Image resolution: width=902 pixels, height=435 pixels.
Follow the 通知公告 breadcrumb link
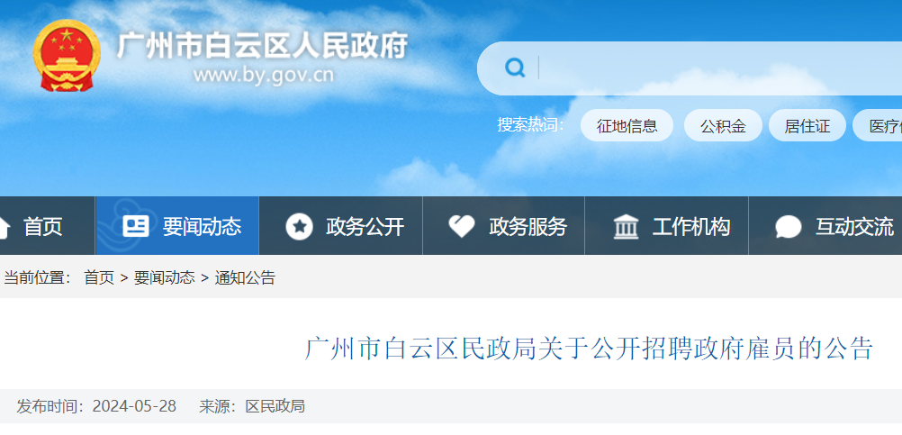(246, 278)
